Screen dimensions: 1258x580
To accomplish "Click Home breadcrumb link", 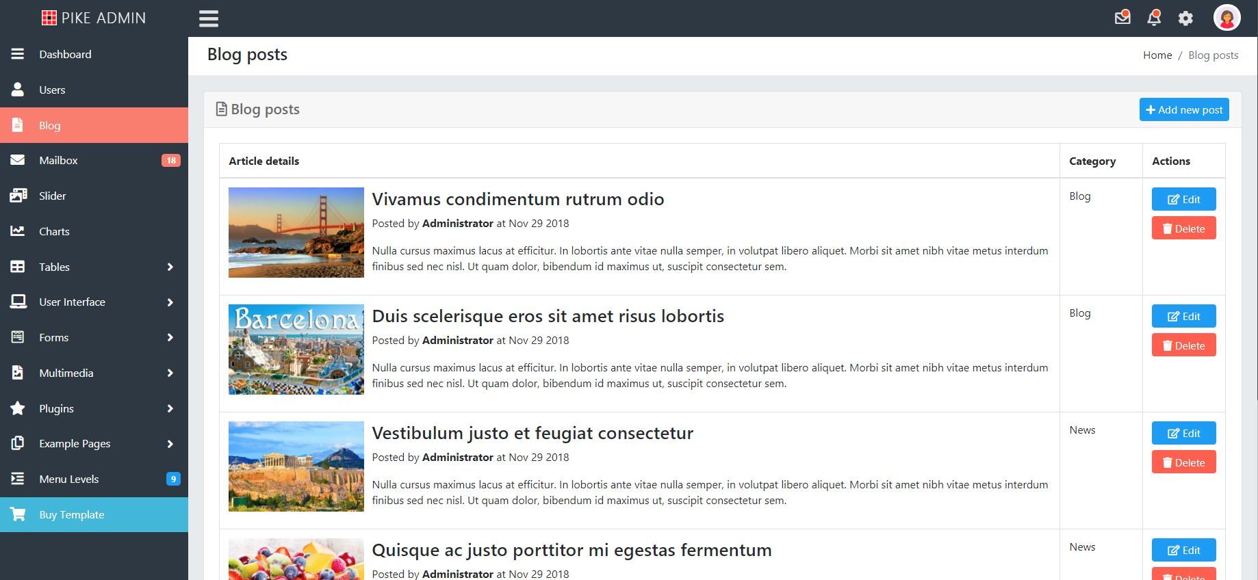I will click(x=1157, y=55).
